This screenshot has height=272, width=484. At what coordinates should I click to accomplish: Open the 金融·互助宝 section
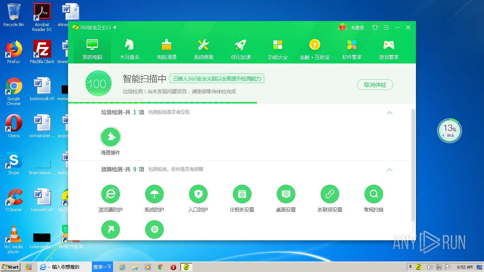point(315,49)
